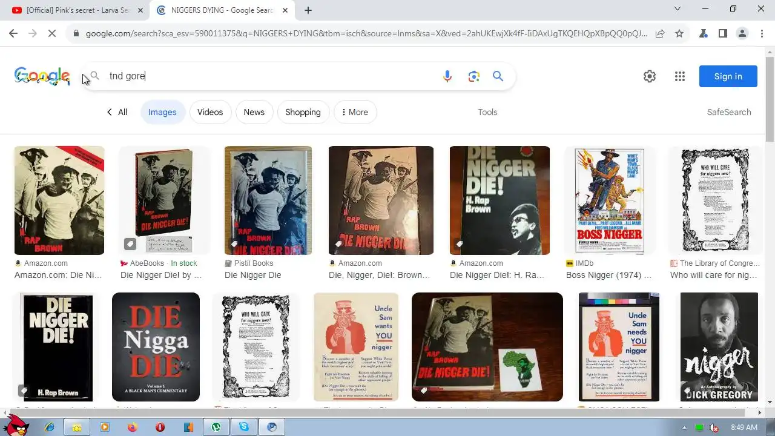The height and width of the screenshot is (436, 775).
Task: Close the Larva YouTube tab
Action: pos(140,10)
